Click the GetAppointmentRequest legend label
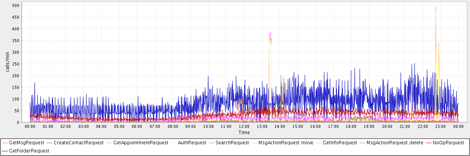This screenshot has width=470, height=156. click(140, 143)
